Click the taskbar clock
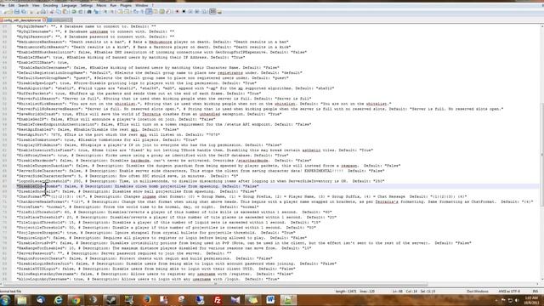 (531, 300)
